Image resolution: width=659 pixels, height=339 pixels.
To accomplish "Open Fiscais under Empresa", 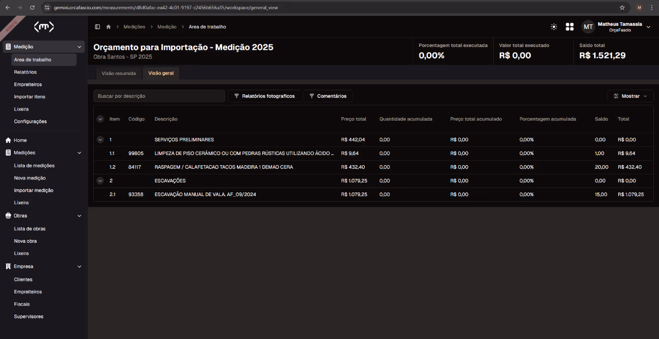I will [x=22, y=305].
